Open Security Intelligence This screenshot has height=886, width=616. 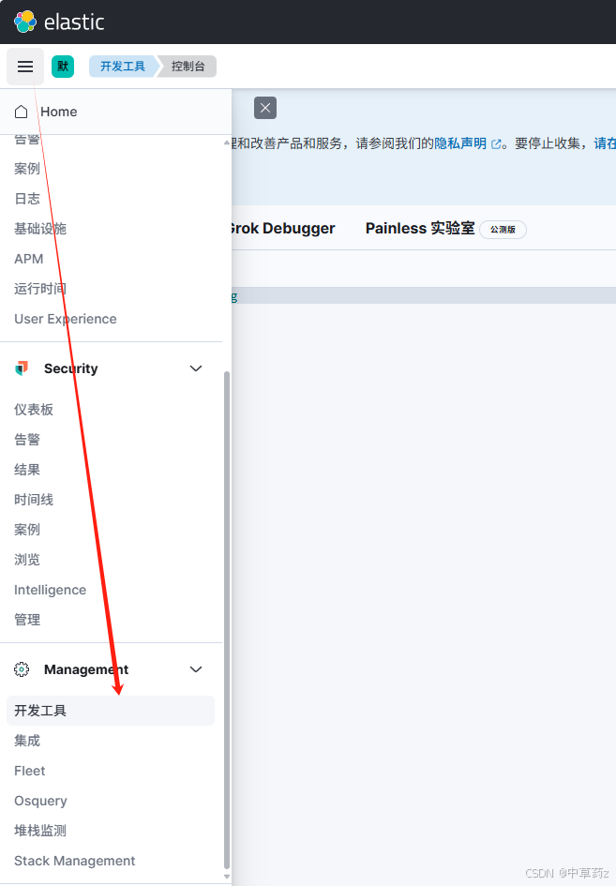[x=51, y=590]
